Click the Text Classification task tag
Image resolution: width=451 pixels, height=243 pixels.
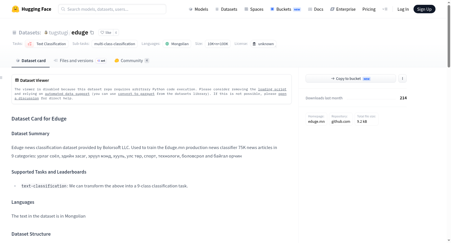coord(47,44)
